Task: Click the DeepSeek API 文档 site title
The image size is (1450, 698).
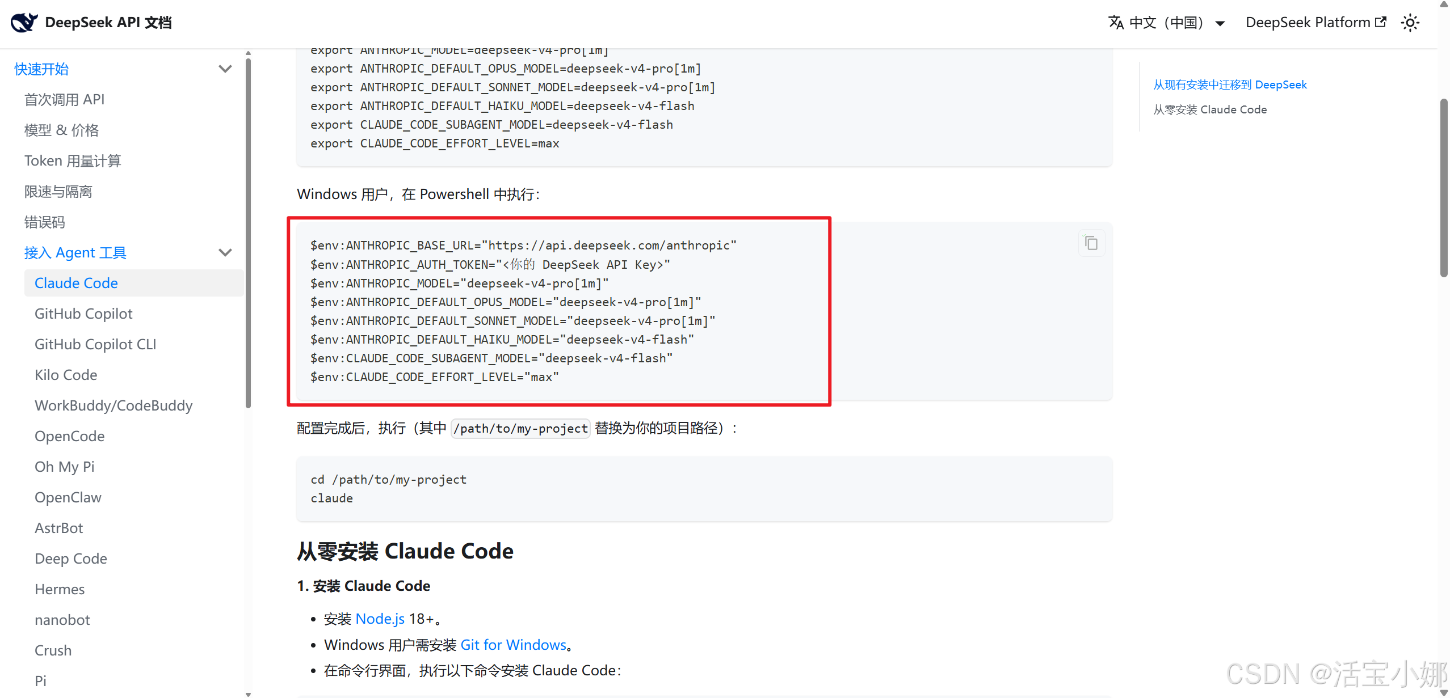Action: click(x=108, y=23)
